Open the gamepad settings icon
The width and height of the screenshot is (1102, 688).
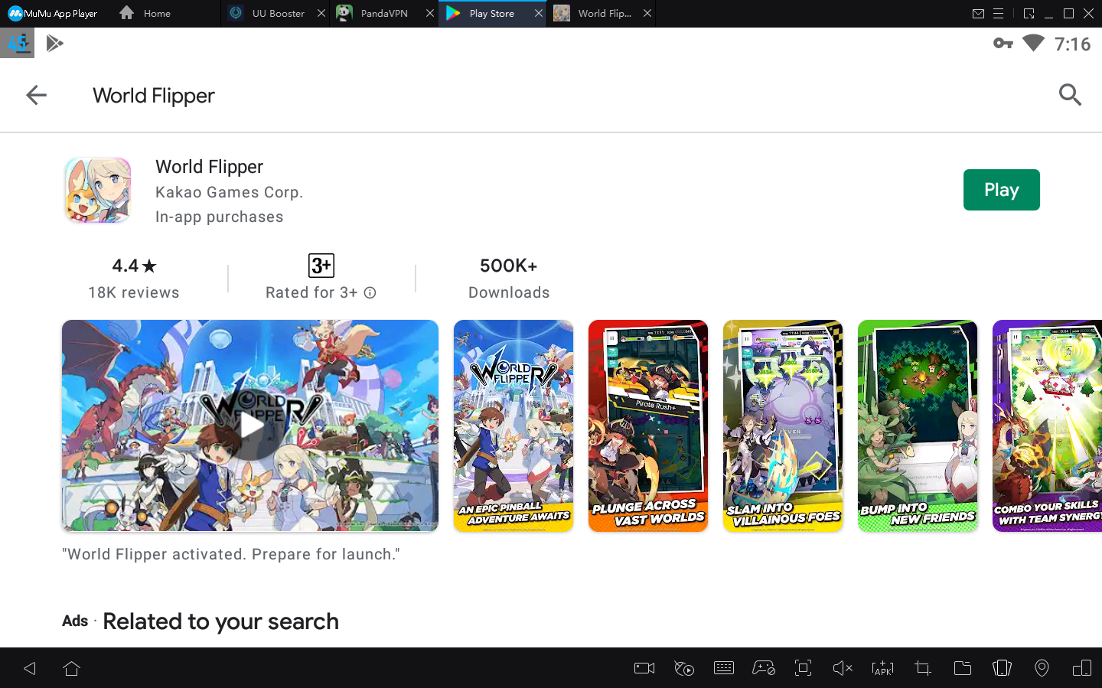click(764, 668)
